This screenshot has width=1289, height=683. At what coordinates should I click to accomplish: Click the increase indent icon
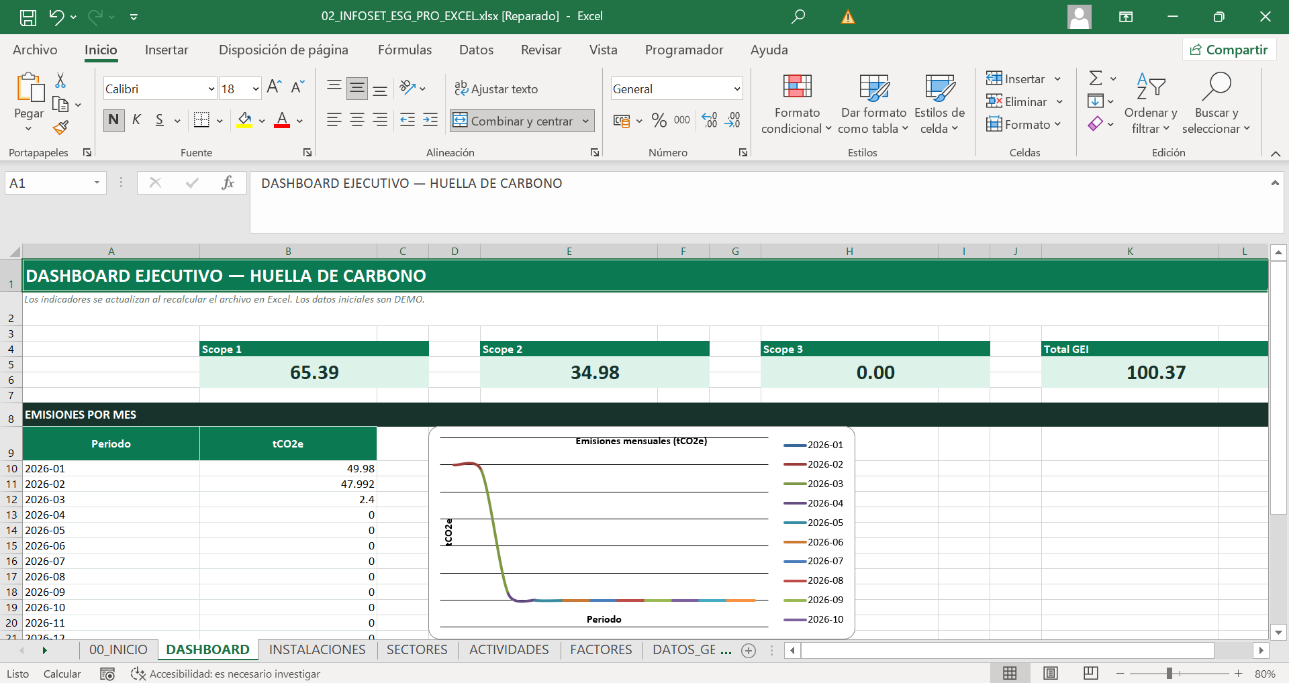(430, 120)
